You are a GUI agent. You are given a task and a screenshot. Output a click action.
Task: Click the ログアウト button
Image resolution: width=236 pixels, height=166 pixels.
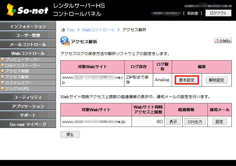point(218,13)
